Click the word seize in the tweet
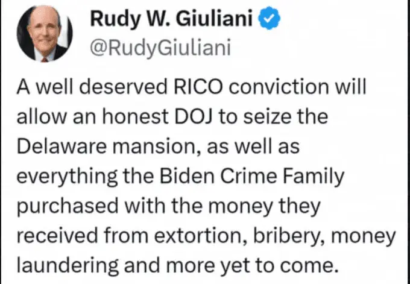Screen dimensions: 410x284 267,116
